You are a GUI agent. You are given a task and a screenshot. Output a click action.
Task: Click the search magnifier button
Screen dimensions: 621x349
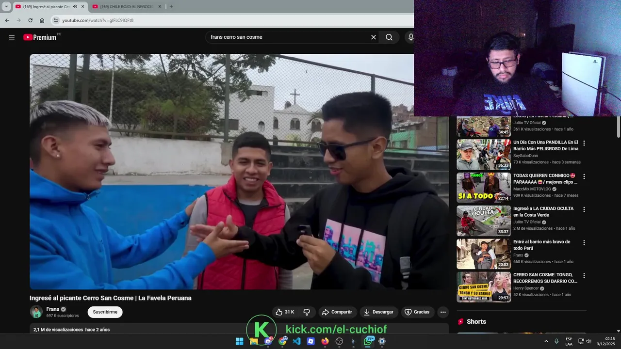click(x=389, y=37)
